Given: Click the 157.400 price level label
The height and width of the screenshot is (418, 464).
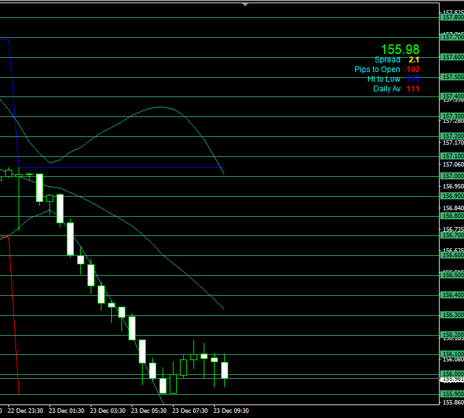Looking at the screenshot, I should click(452, 96).
